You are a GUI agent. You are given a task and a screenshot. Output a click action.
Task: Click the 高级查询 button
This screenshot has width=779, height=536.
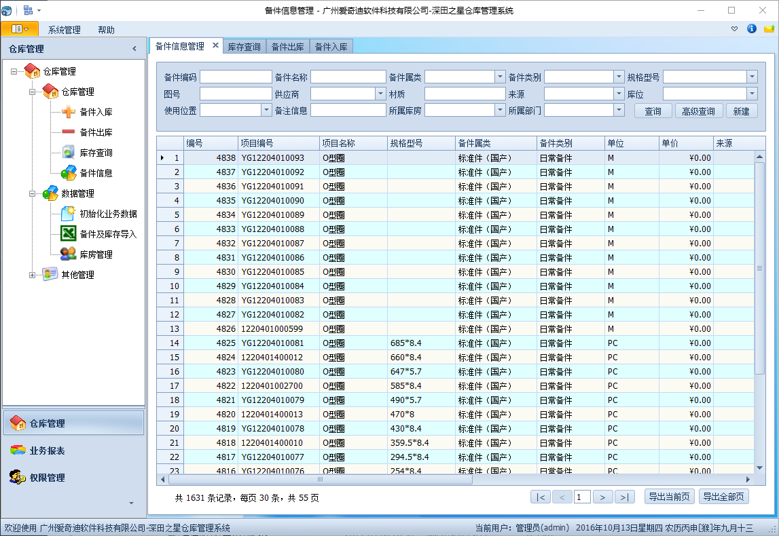(x=698, y=111)
